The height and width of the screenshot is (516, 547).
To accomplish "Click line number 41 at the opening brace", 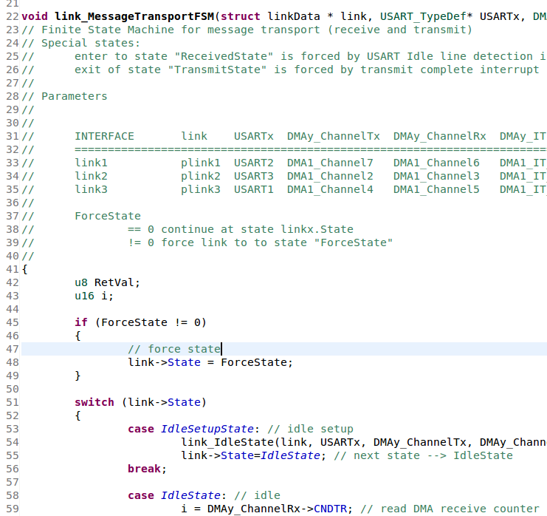I will click(x=11, y=269).
